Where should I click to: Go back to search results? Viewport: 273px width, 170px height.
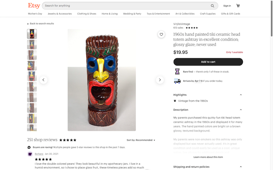41,24
